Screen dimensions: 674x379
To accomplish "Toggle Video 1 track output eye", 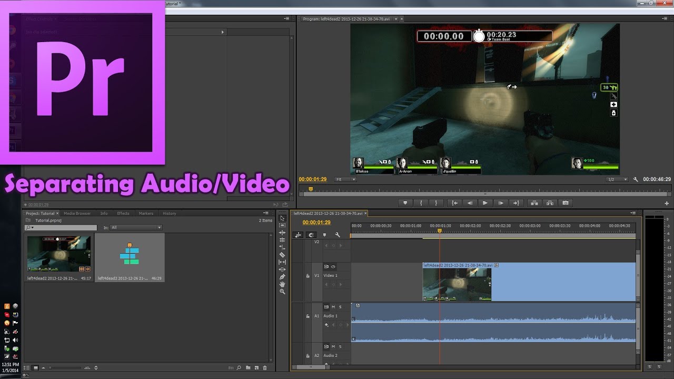I will click(x=333, y=267).
